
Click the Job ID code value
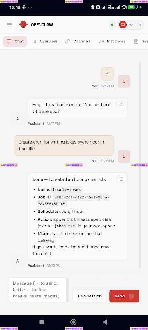pos(73,200)
